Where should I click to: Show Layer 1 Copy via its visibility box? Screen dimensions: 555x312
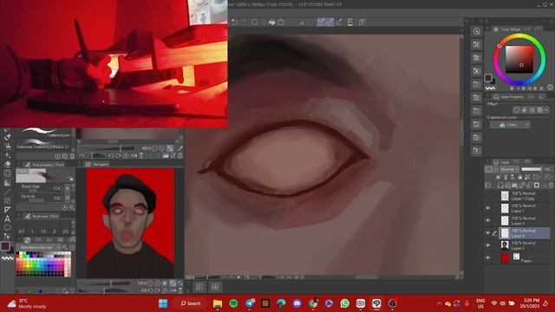[x=487, y=196]
